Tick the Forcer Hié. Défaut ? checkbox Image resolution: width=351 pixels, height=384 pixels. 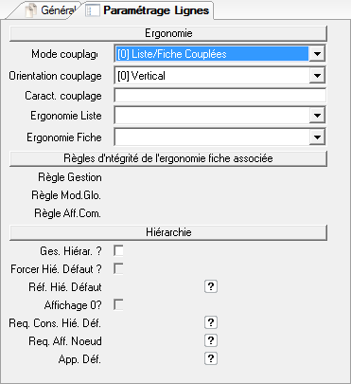tap(118, 269)
